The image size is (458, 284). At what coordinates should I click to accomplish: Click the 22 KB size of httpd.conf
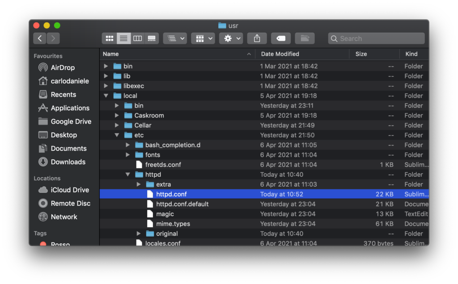pos(384,194)
